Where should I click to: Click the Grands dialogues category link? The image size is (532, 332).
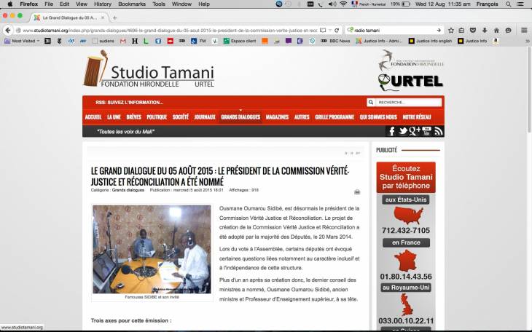(x=128, y=190)
